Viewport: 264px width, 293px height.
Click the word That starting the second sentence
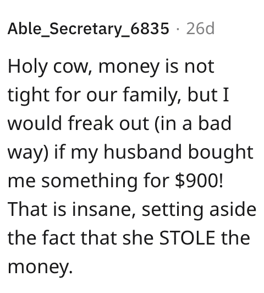28,209
